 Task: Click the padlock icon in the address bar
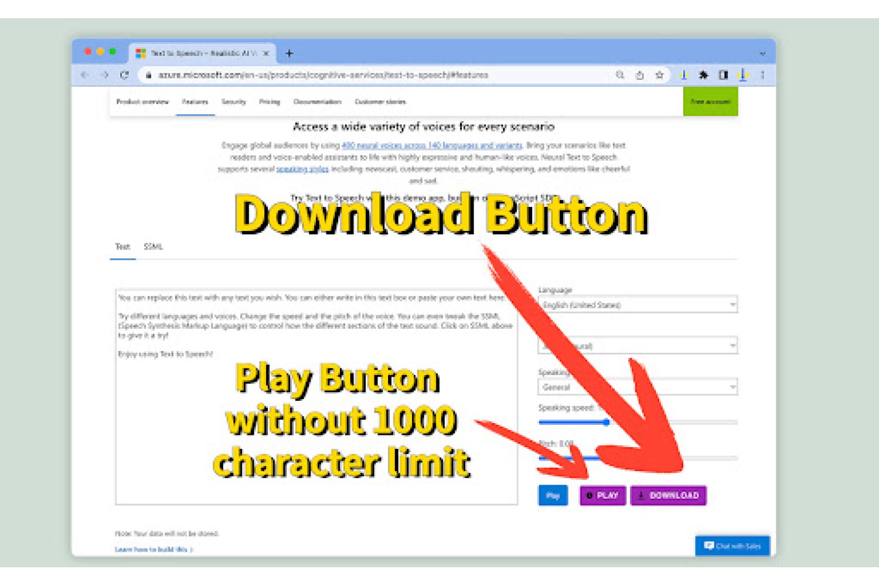149,75
